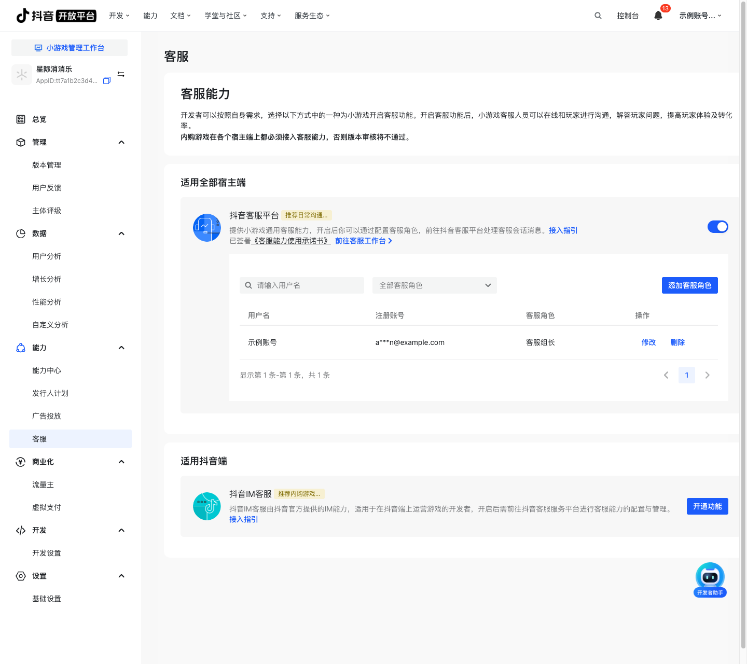The height and width of the screenshot is (664, 747).
Task: Open the 全部客服角色 dropdown
Action: 435,285
